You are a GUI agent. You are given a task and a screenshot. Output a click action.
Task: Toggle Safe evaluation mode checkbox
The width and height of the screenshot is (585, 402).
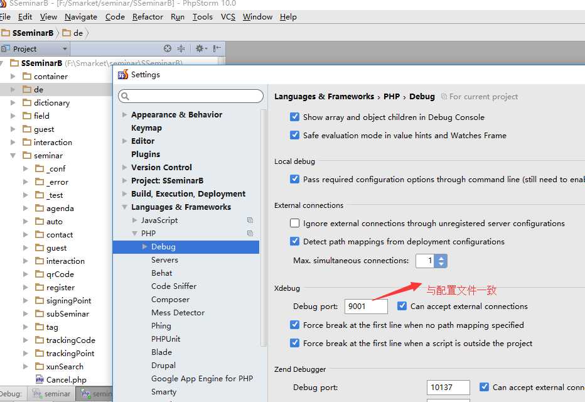coord(294,135)
